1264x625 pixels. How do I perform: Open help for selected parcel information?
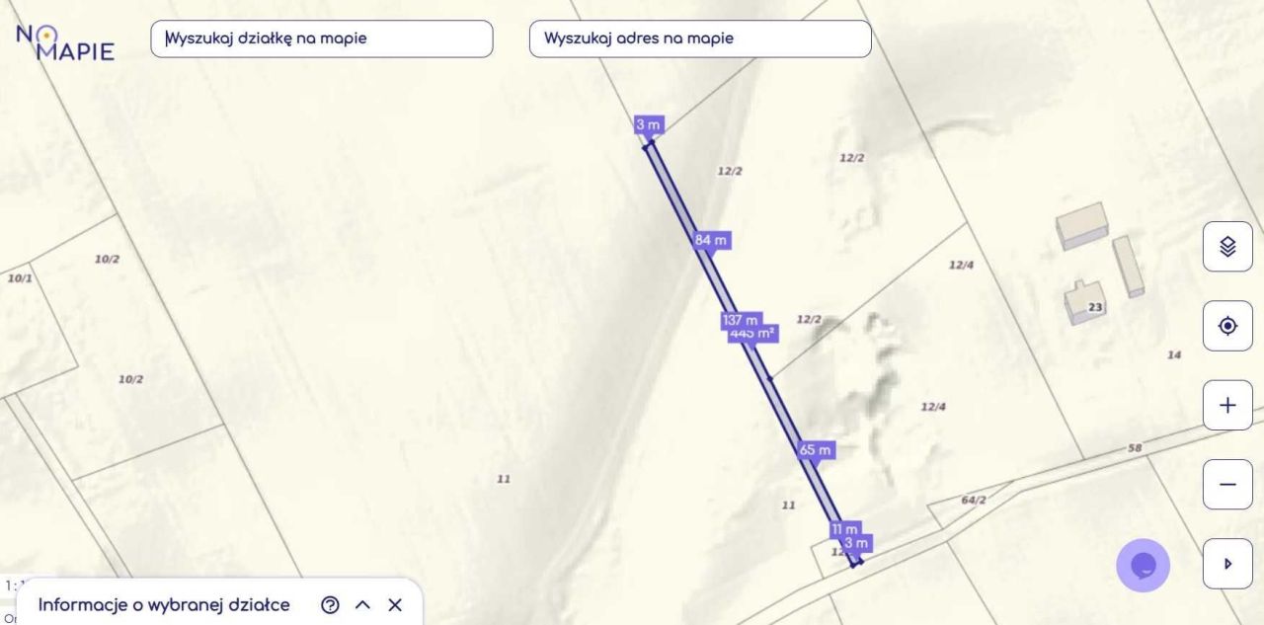pos(331,605)
